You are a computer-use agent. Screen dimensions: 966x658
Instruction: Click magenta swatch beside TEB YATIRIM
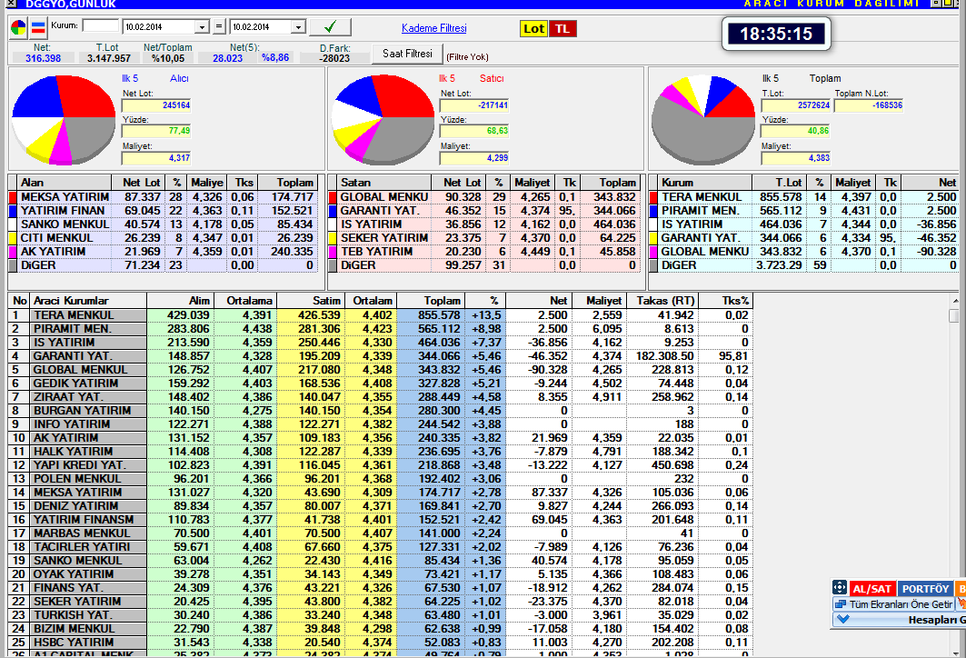pyautogui.click(x=333, y=252)
